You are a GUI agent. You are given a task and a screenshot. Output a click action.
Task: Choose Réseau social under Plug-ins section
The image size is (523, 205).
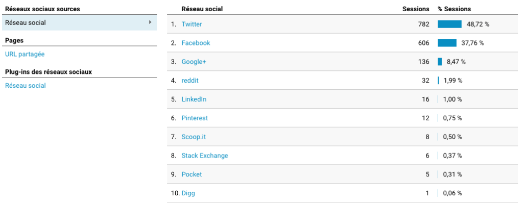pyautogui.click(x=26, y=86)
